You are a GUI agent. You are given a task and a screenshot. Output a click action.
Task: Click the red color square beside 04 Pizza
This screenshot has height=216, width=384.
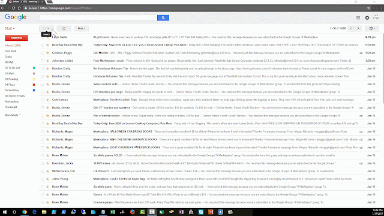tap(34, 85)
